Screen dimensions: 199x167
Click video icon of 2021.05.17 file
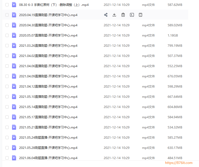14,117
